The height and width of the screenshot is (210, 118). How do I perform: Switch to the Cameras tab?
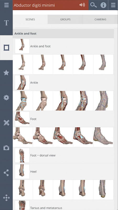100,19
